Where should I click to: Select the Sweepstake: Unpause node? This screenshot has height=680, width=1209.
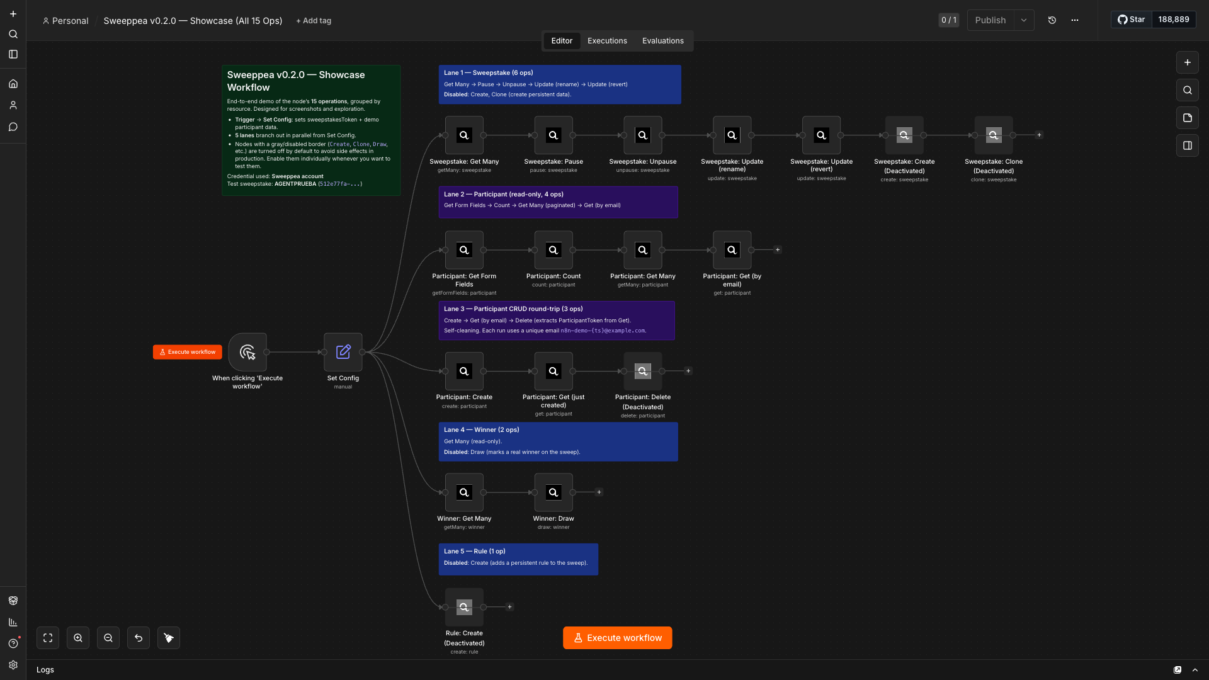click(643, 135)
